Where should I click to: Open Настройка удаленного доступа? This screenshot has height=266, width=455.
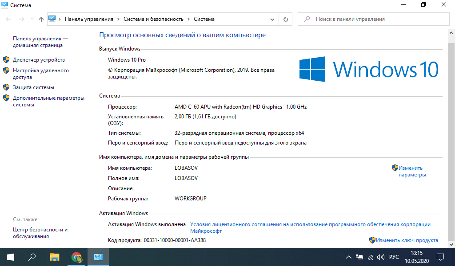click(x=41, y=74)
